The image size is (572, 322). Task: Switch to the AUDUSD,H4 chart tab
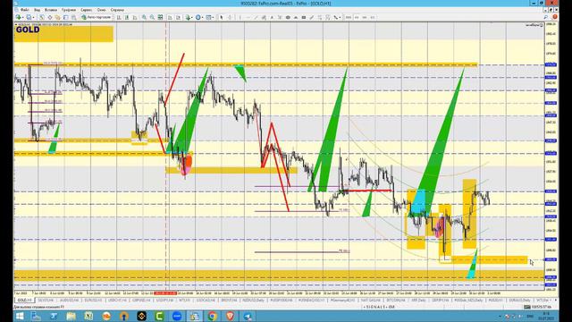click(70, 301)
